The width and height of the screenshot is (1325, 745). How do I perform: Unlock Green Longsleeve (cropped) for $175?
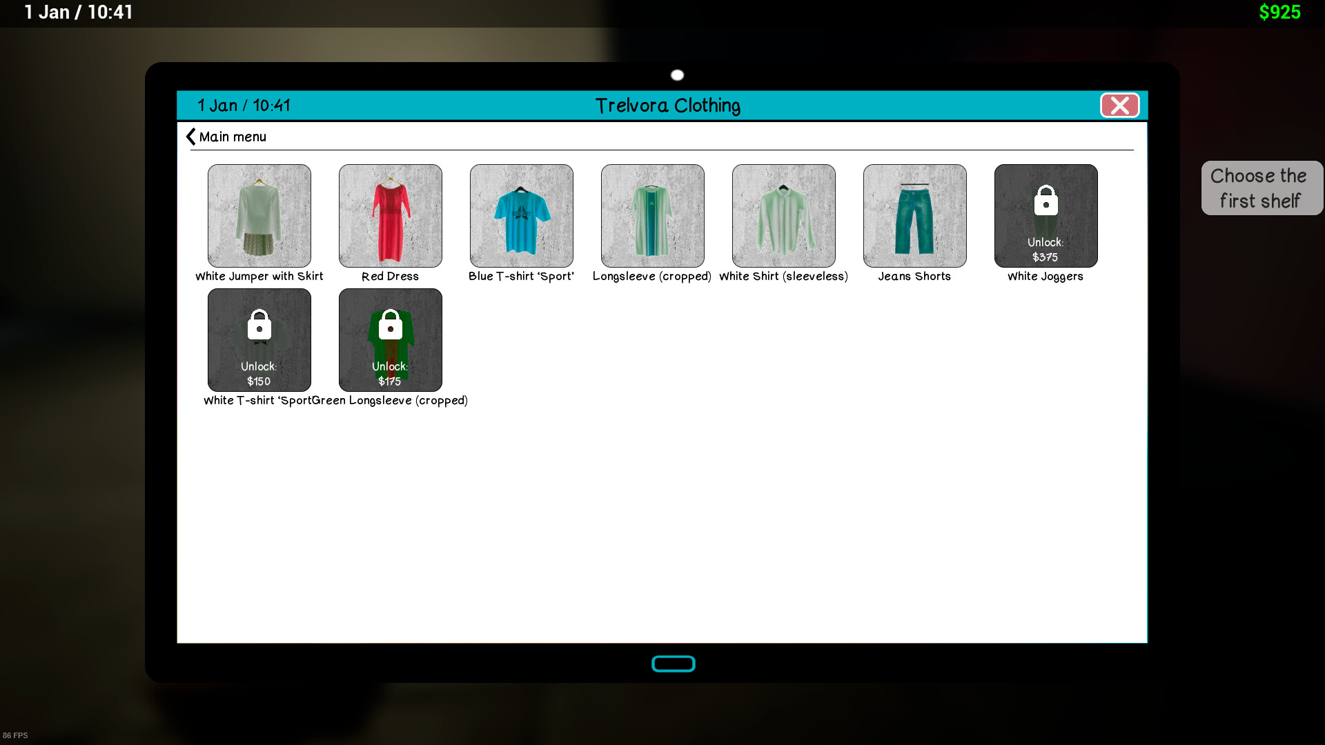pyautogui.click(x=390, y=339)
